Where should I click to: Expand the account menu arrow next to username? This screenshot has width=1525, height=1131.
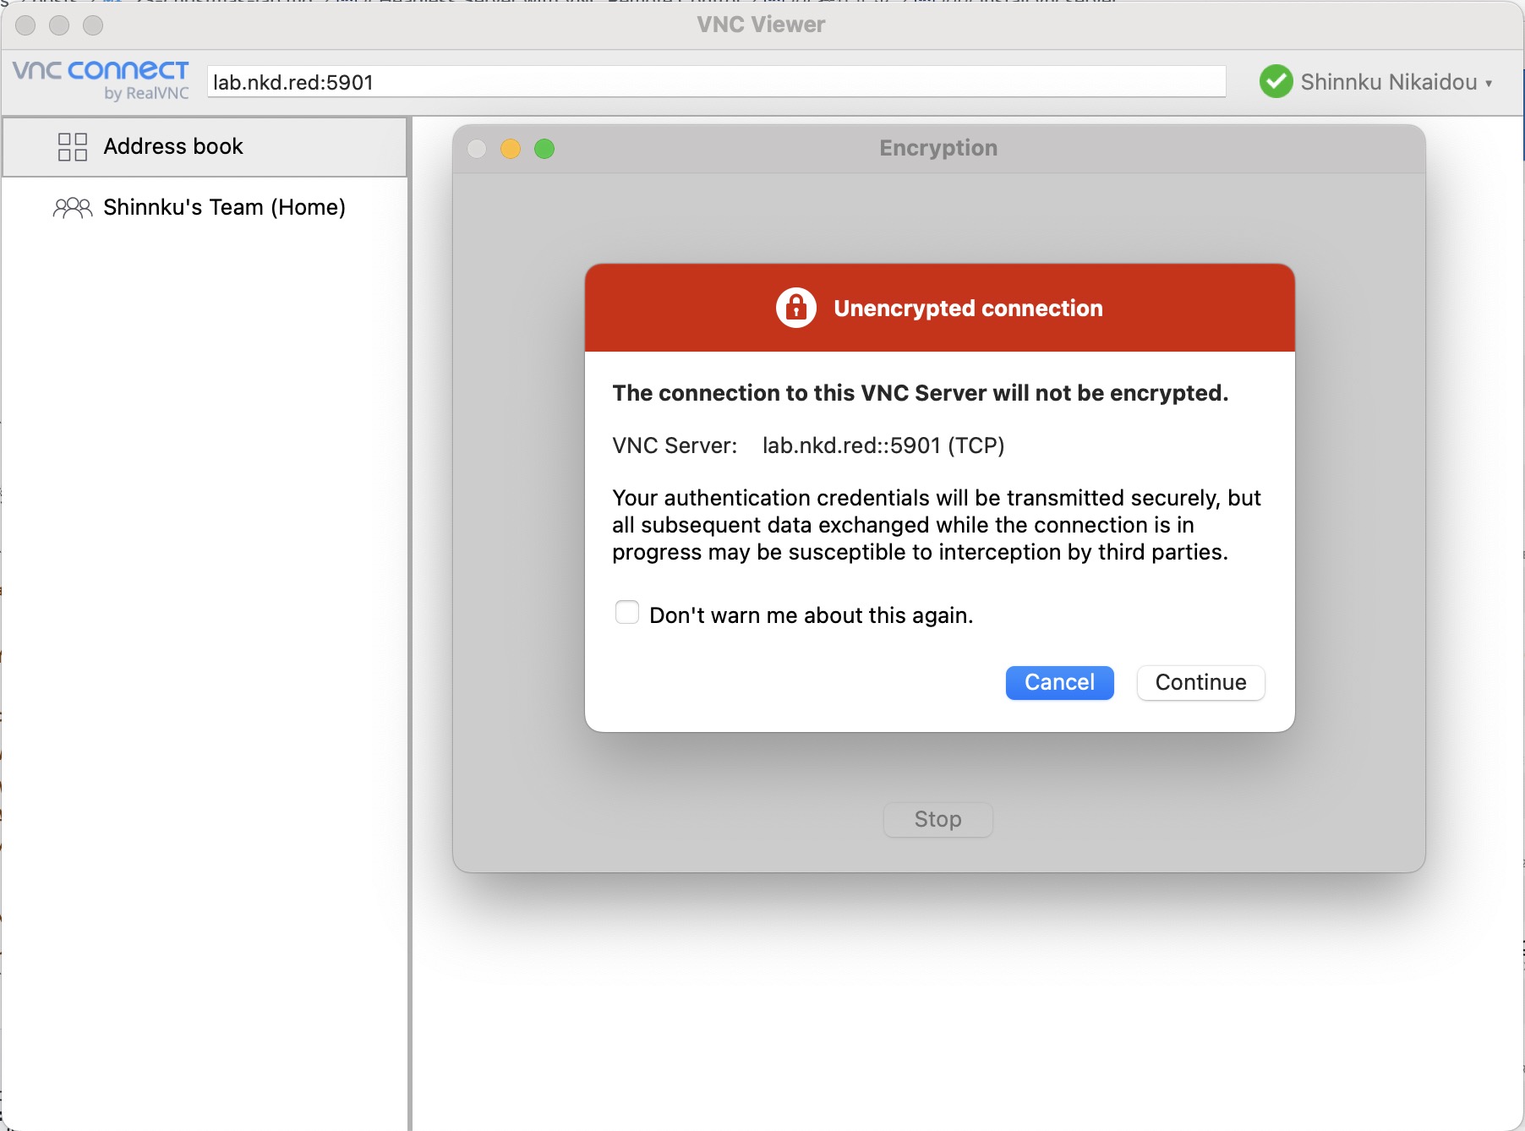pyautogui.click(x=1490, y=83)
